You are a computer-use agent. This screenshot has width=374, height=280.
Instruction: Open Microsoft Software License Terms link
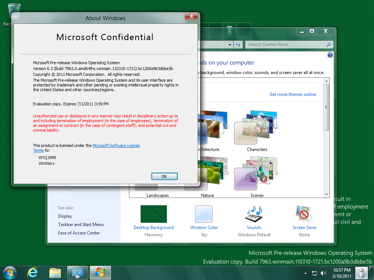pos(116,145)
